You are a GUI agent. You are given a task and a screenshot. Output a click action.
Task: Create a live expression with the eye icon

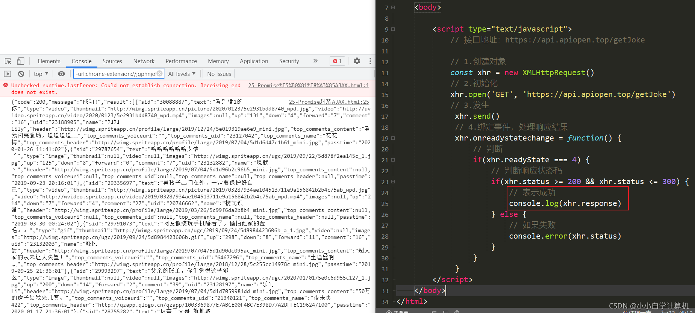[x=62, y=74]
